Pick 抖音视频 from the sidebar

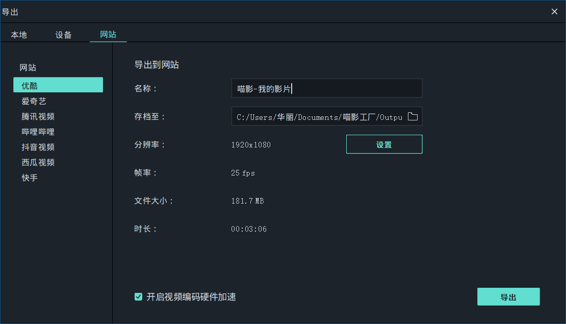point(39,146)
